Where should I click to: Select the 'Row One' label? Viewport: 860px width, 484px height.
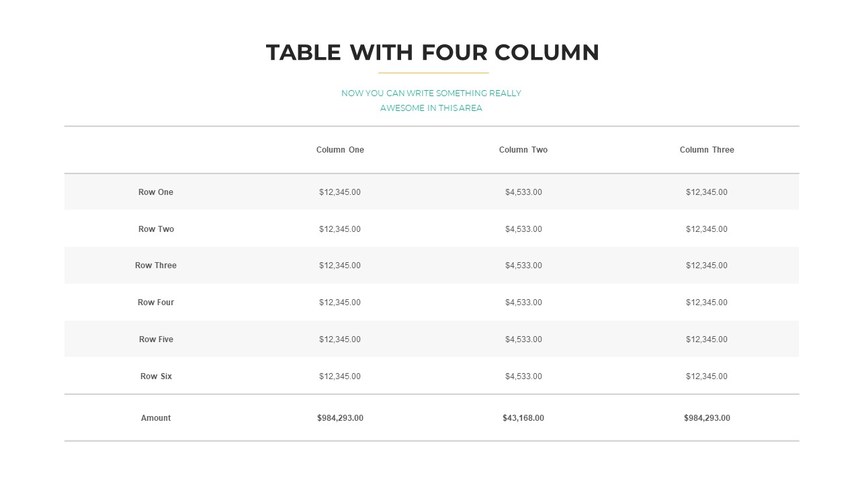coord(156,192)
